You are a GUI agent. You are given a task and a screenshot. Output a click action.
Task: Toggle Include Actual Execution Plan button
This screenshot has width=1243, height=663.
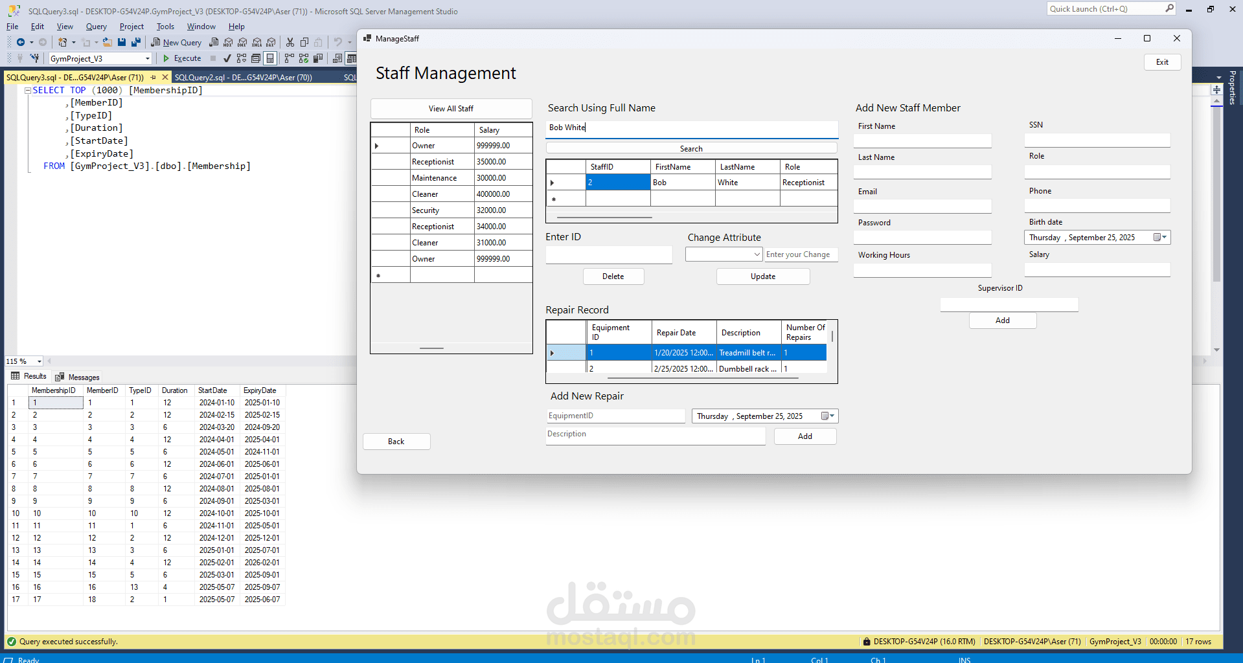289,58
